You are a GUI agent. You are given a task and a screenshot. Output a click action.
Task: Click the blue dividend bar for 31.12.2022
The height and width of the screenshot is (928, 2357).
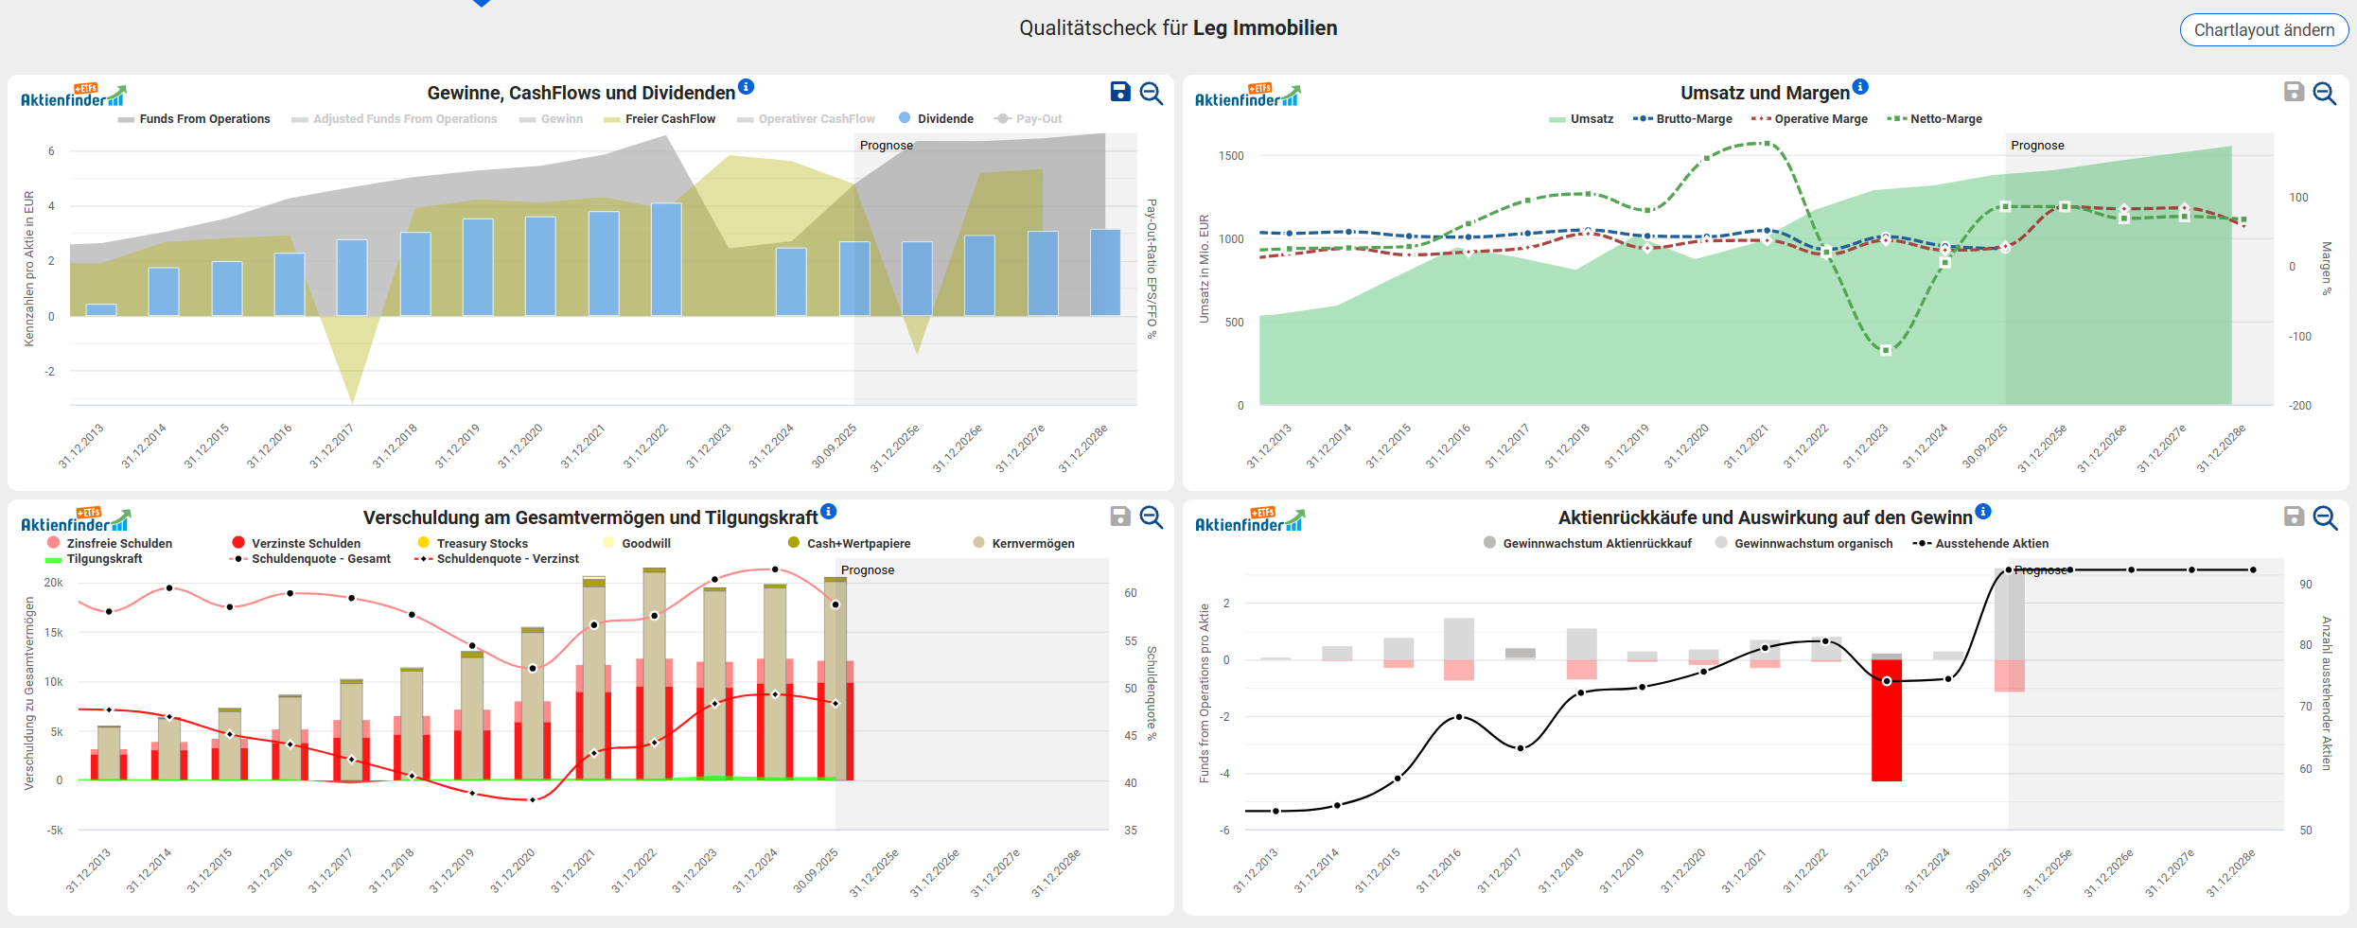point(666,259)
